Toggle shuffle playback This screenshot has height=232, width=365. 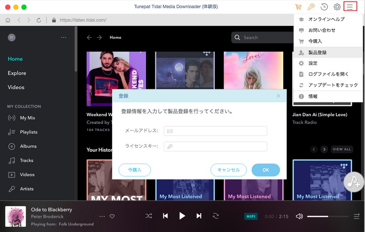click(x=149, y=216)
